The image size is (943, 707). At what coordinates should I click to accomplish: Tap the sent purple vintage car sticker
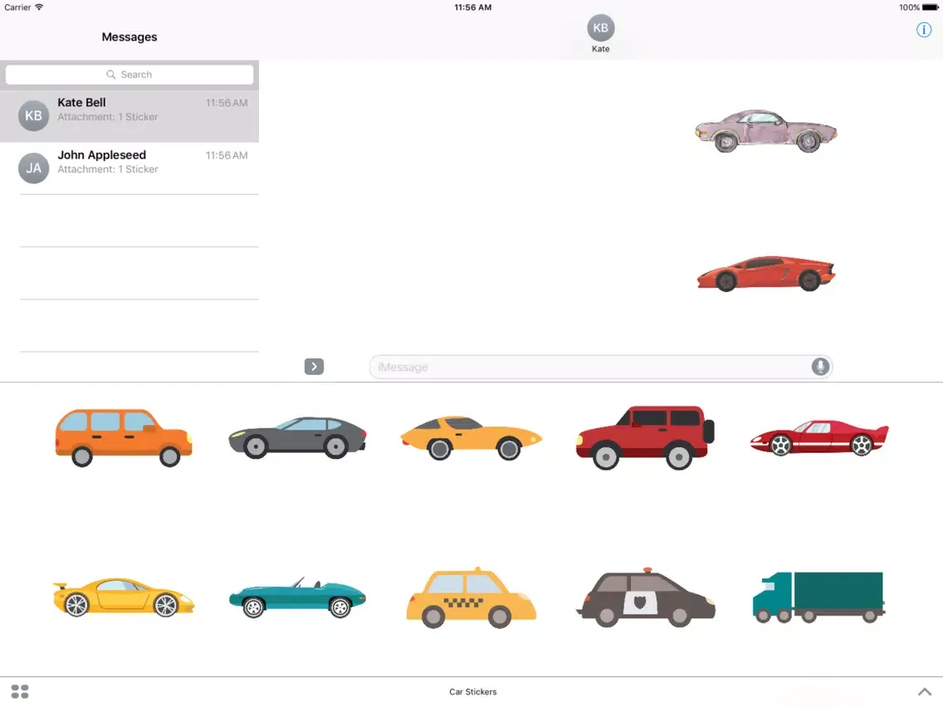[765, 130]
